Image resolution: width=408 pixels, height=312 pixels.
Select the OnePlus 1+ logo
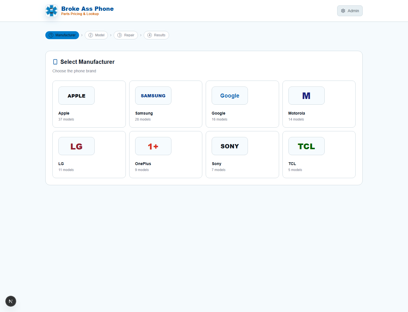point(153,146)
